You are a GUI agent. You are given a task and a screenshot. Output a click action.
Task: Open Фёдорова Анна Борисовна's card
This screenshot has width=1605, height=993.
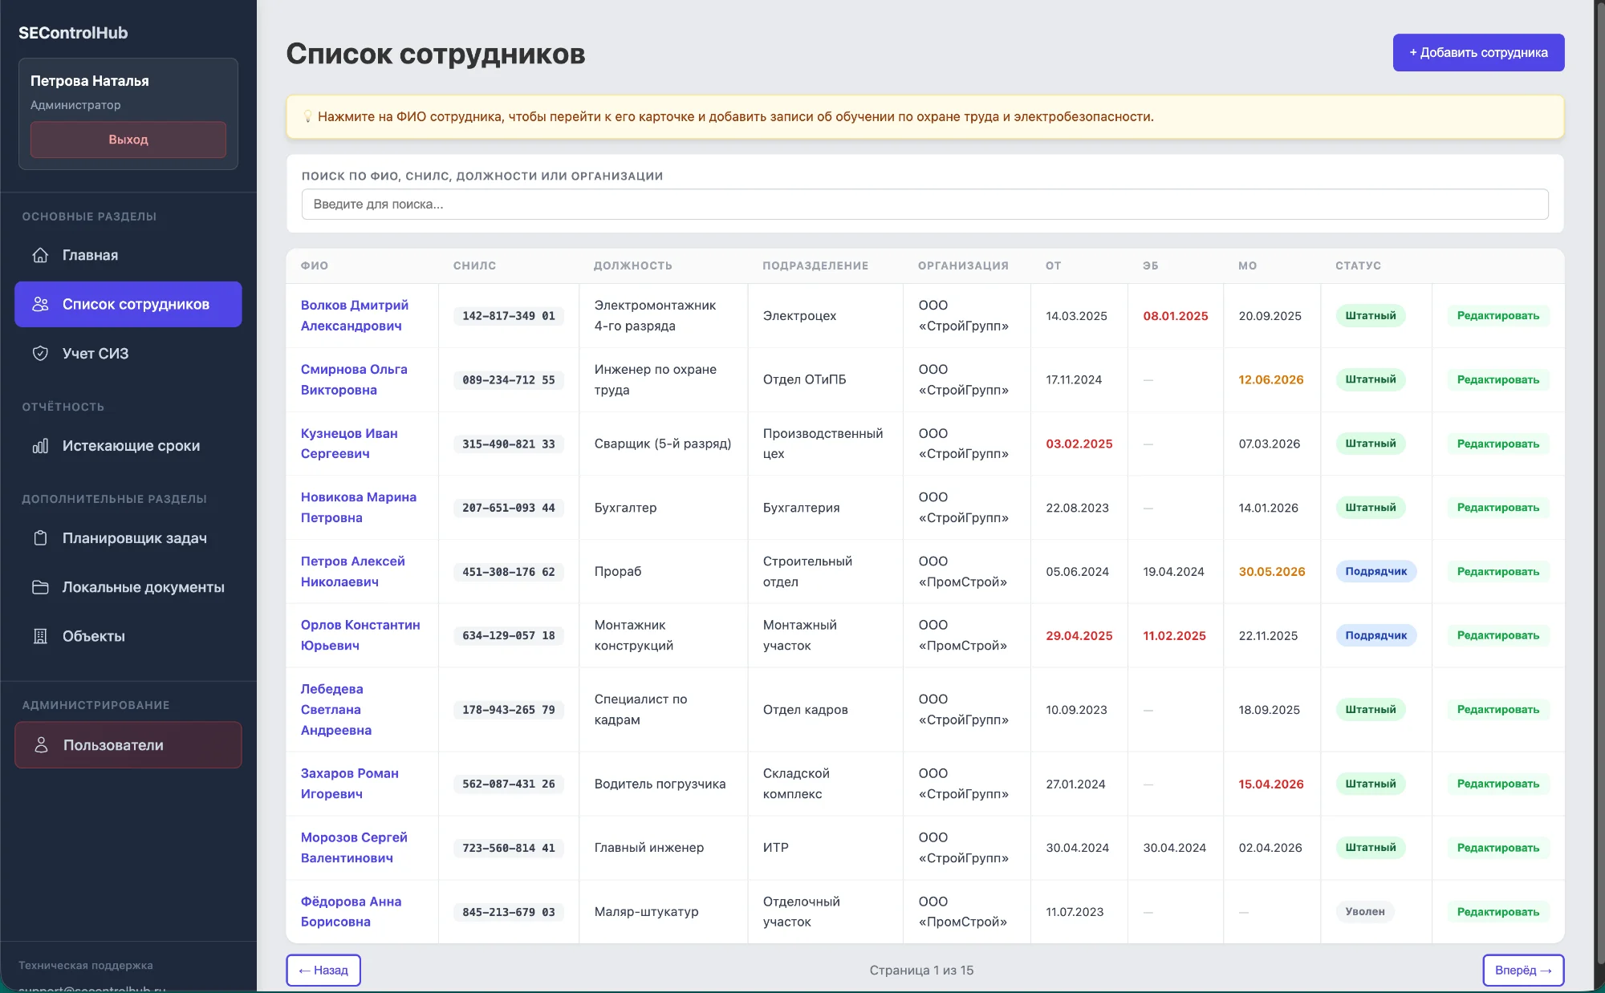pyautogui.click(x=351, y=912)
